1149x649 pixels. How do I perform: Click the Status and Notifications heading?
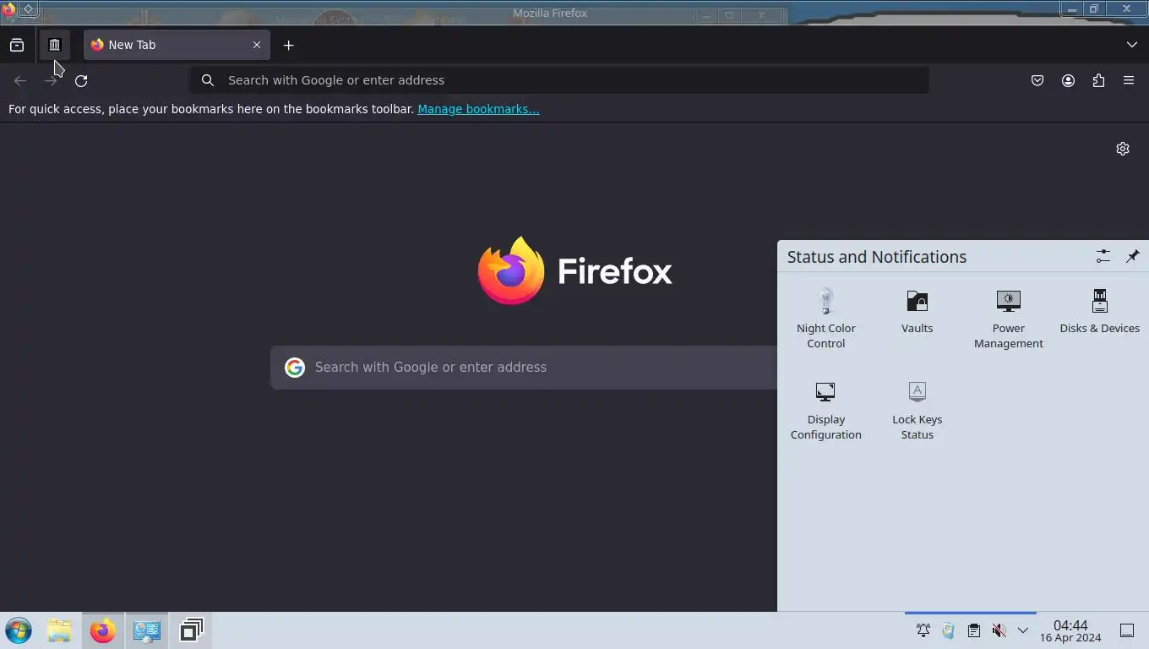[877, 257]
